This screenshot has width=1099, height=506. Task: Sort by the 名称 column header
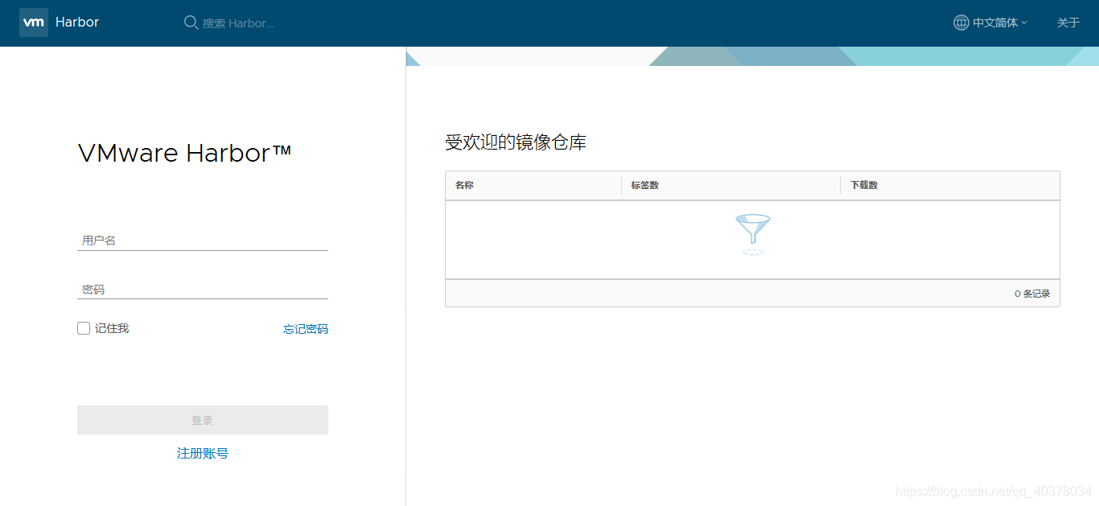(464, 185)
